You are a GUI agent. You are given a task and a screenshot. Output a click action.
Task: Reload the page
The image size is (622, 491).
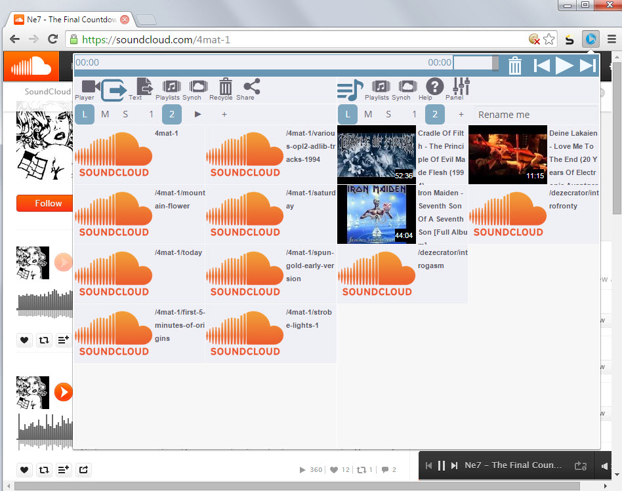[x=52, y=39]
